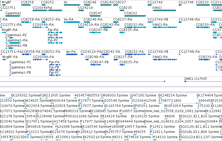Select the CG8258 gene in the gene track
Screen dimensions: 222x141
(x=26, y=5)
